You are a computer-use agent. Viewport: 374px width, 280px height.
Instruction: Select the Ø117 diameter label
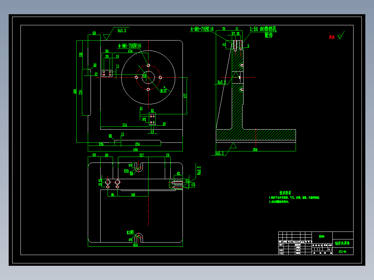click(x=163, y=91)
